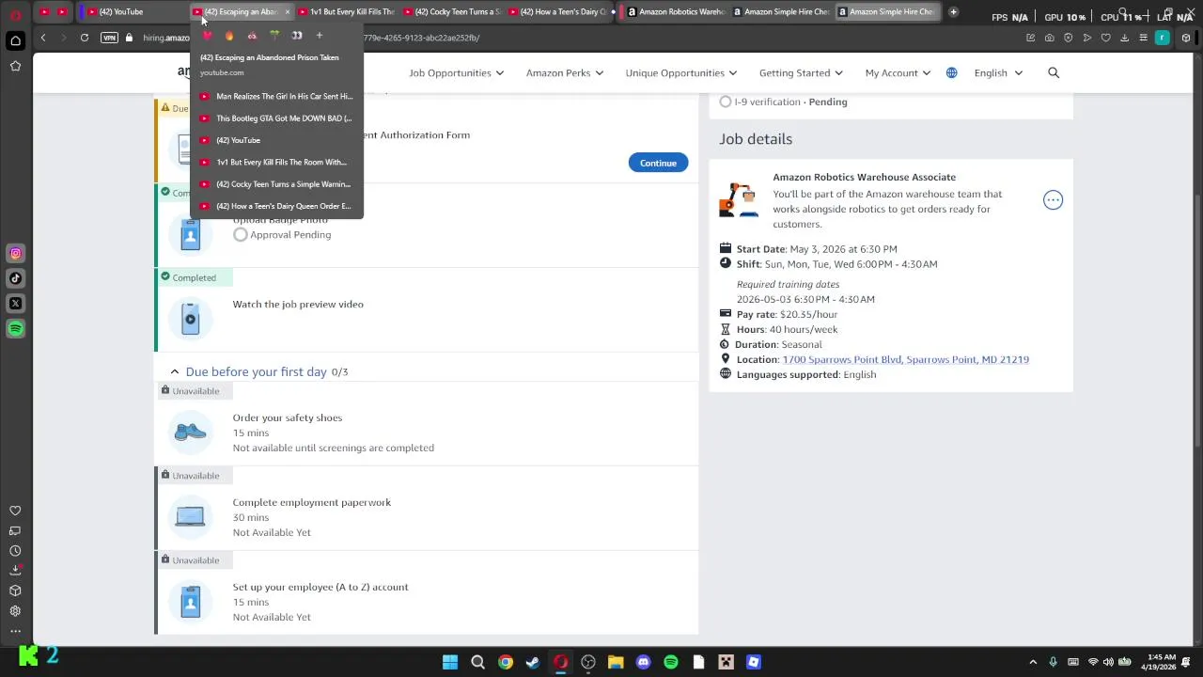Click Continue button
Viewport: 1203px width, 677px height.
pyautogui.click(x=658, y=163)
